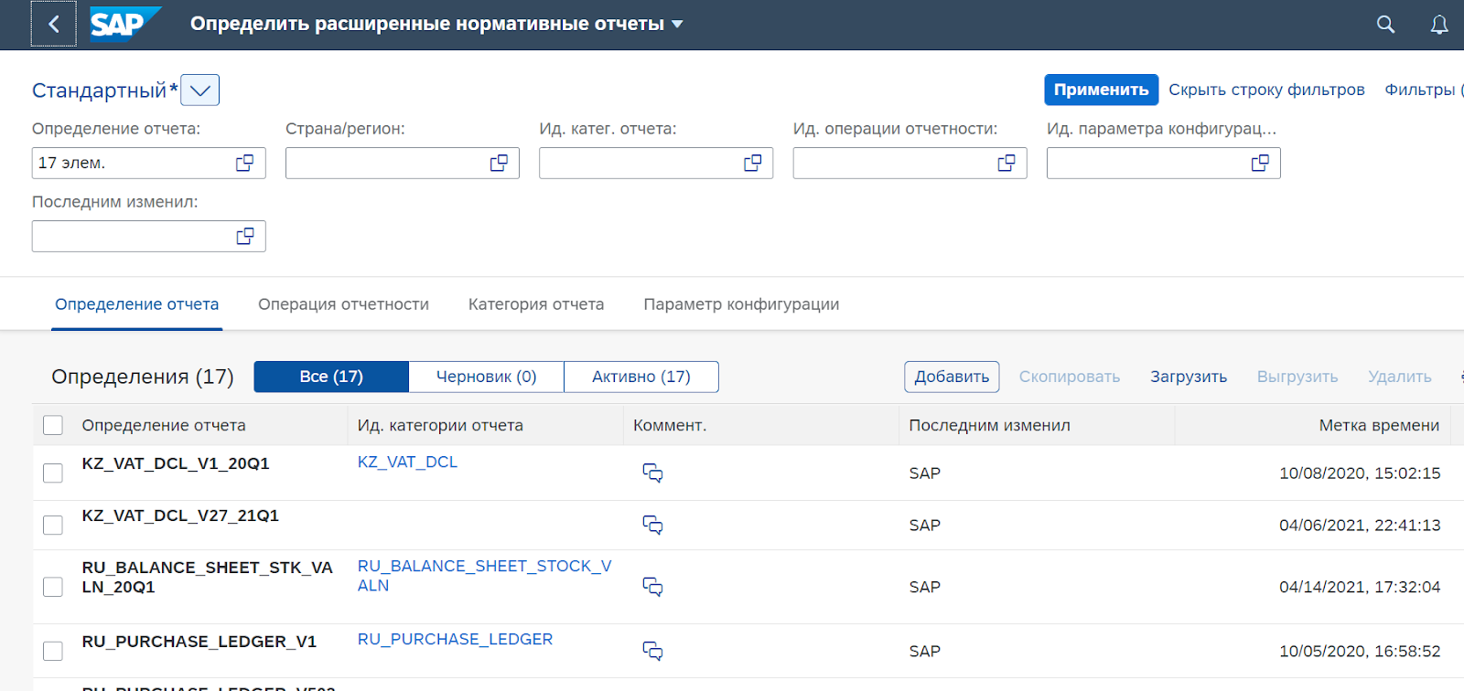Click the Применить button
The width and height of the screenshot is (1464, 691).
click(x=1101, y=90)
